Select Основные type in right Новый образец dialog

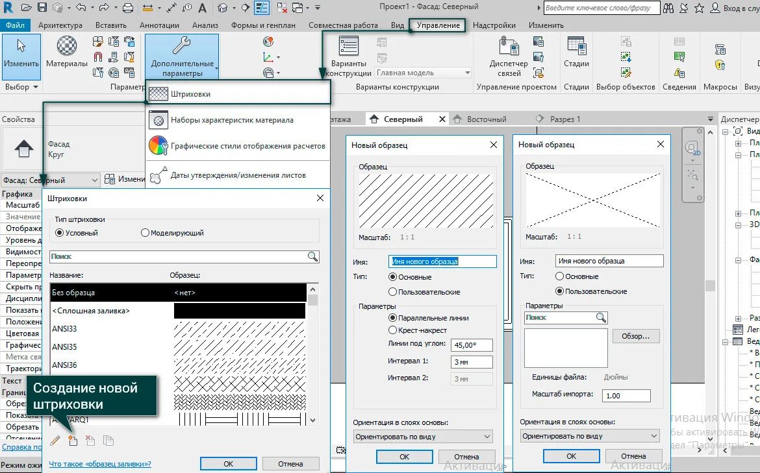pos(560,276)
